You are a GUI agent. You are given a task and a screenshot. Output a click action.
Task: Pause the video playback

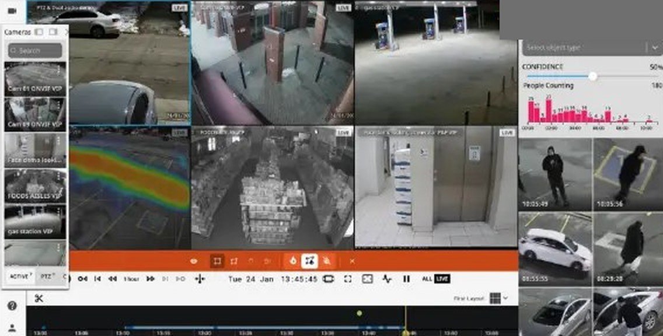coord(406,279)
